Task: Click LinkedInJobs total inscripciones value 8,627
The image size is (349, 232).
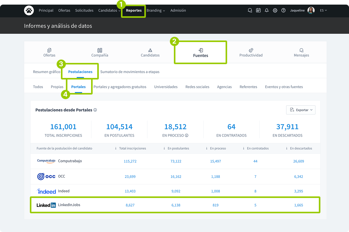Action: tap(130, 205)
